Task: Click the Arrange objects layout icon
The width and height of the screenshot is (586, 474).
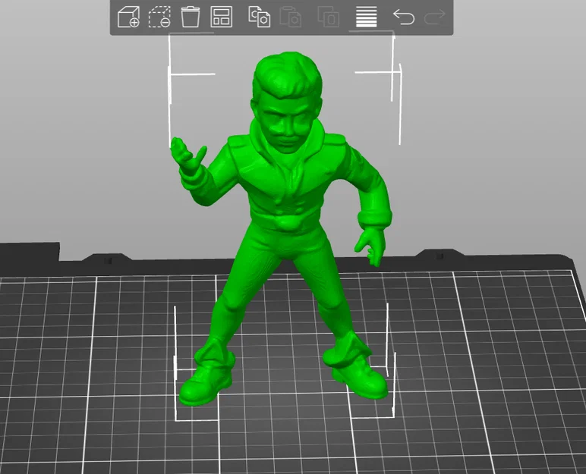Action: click(221, 17)
